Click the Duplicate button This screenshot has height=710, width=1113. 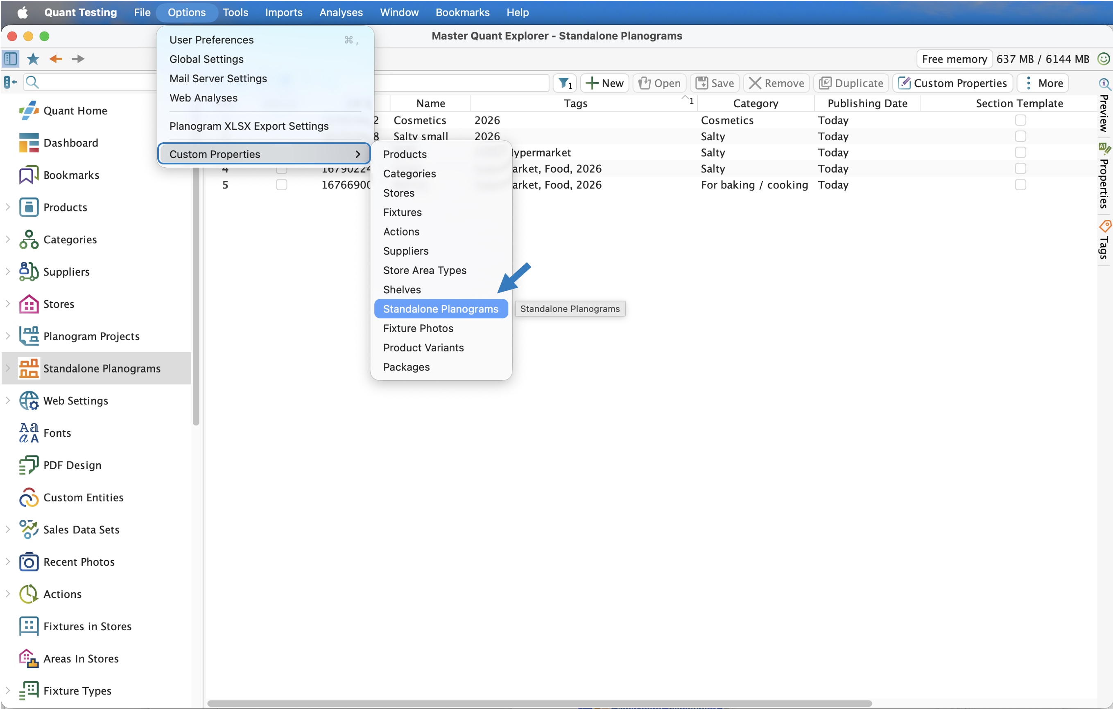(851, 83)
